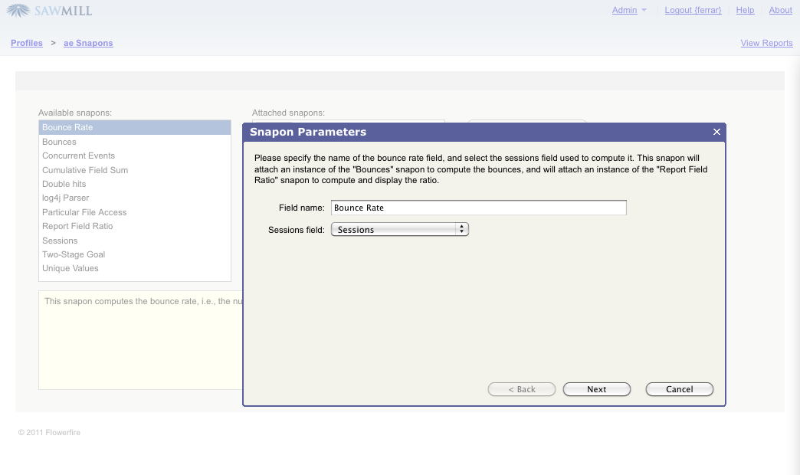Click the ae Snapons breadcrumb link
Screen dimensions: 800x475
tap(88, 43)
